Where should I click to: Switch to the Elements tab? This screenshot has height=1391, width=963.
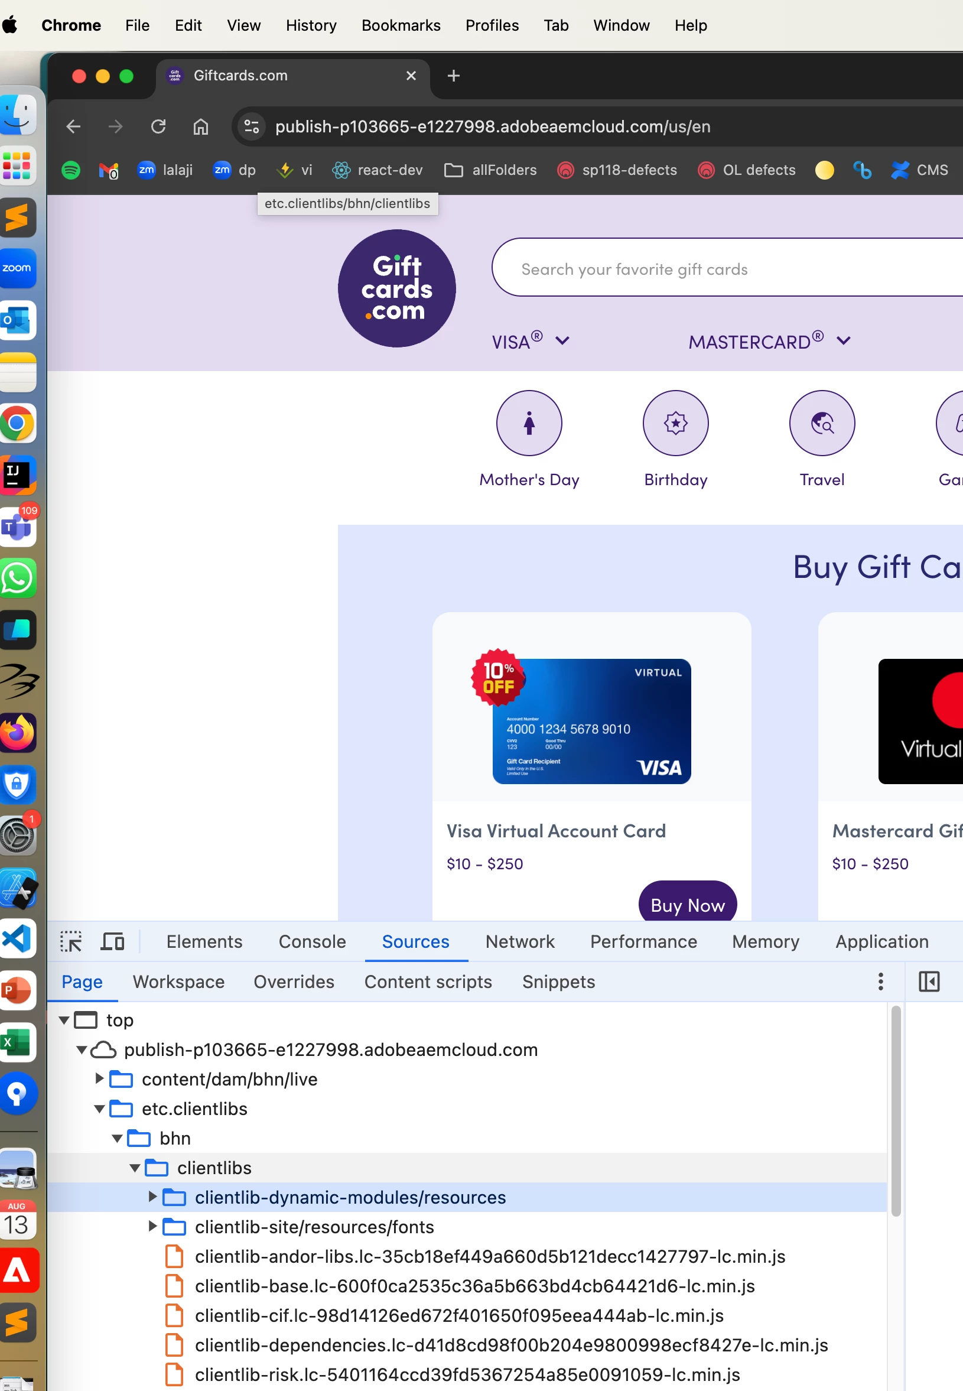pos(204,941)
